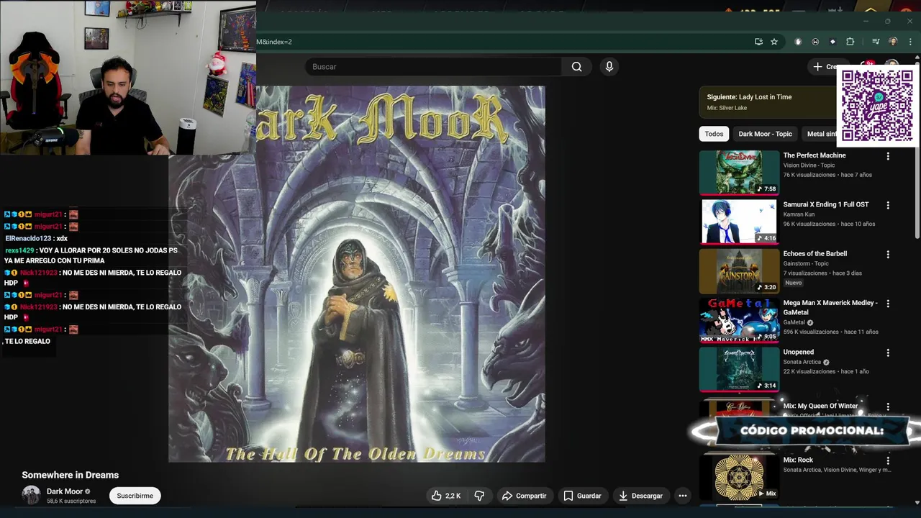921x518 pixels.
Task: Select the Todos filter chip
Action: point(714,134)
